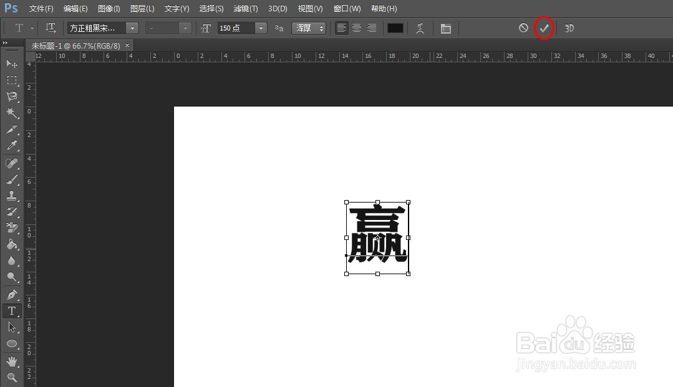
Task: Click the 150 点 font size field
Action: (x=236, y=28)
